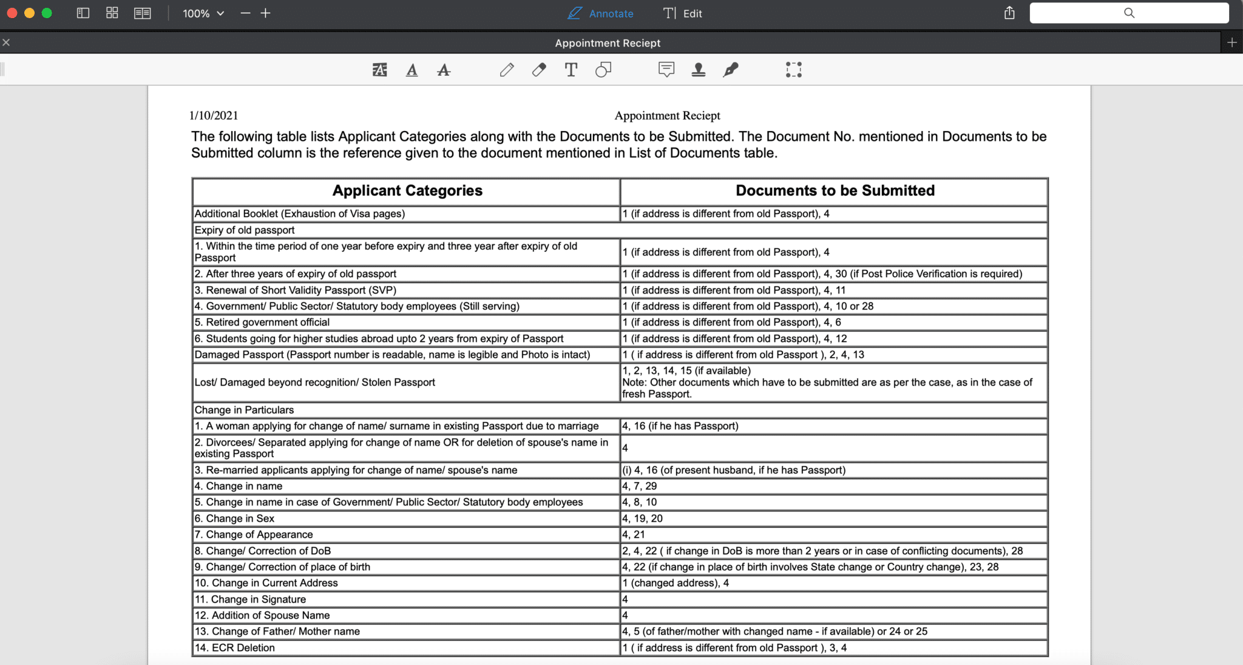Select the stamp tool
Image resolution: width=1243 pixels, height=665 pixels.
pos(698,70)
